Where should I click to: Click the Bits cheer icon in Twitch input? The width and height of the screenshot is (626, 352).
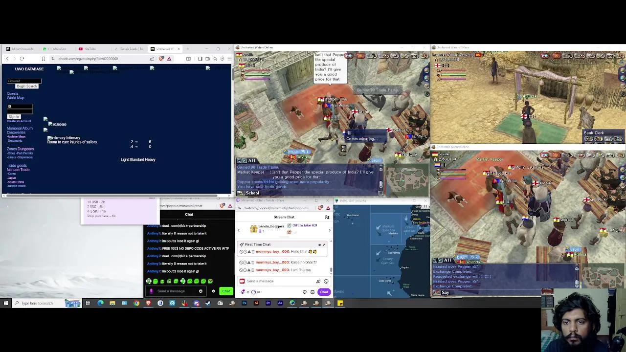[318, 281]
